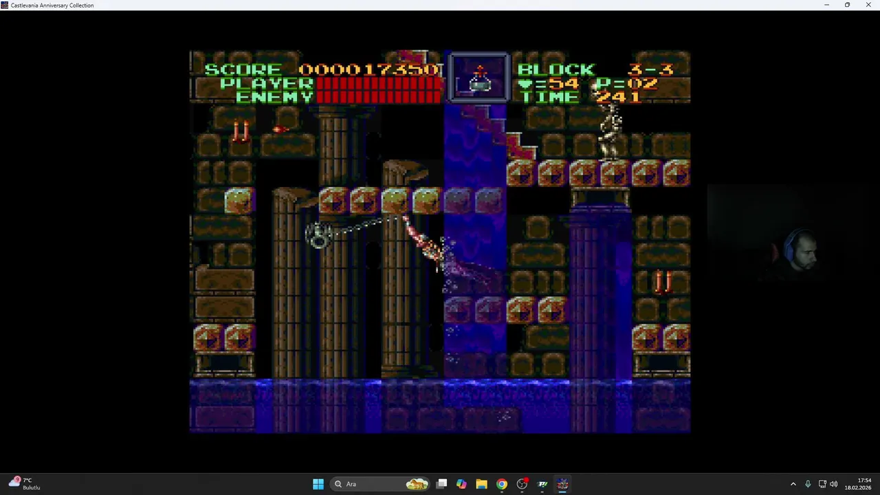Close the Castlevania Anniversary Collection window
Viewport: 880px width, 495px height.
tap(868, 5)
